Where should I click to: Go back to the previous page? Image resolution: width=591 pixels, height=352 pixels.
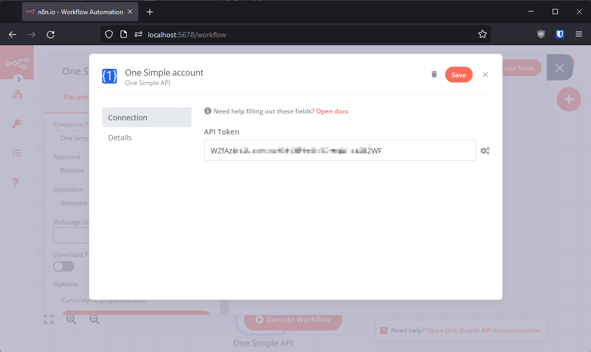click(13, 35)
